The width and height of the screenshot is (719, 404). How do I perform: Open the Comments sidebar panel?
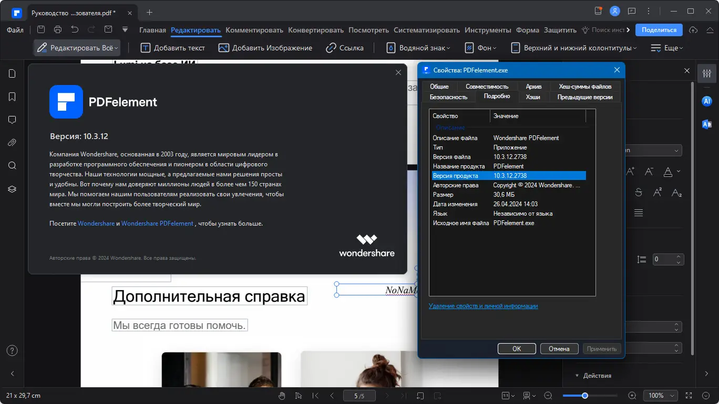[x=12, y=120]
